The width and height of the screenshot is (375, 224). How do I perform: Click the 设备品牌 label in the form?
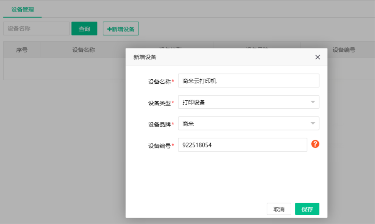coord(159,124)
